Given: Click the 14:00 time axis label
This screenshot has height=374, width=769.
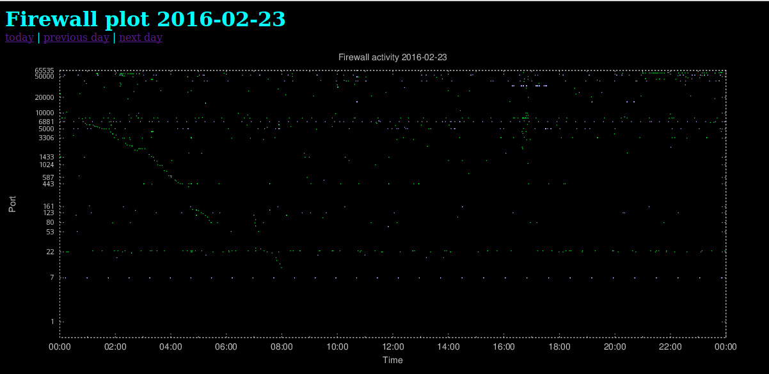Looking at the screenshot, I should (x=448, y=346).
